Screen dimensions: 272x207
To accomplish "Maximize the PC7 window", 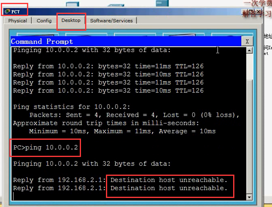I will pos(251,11).
